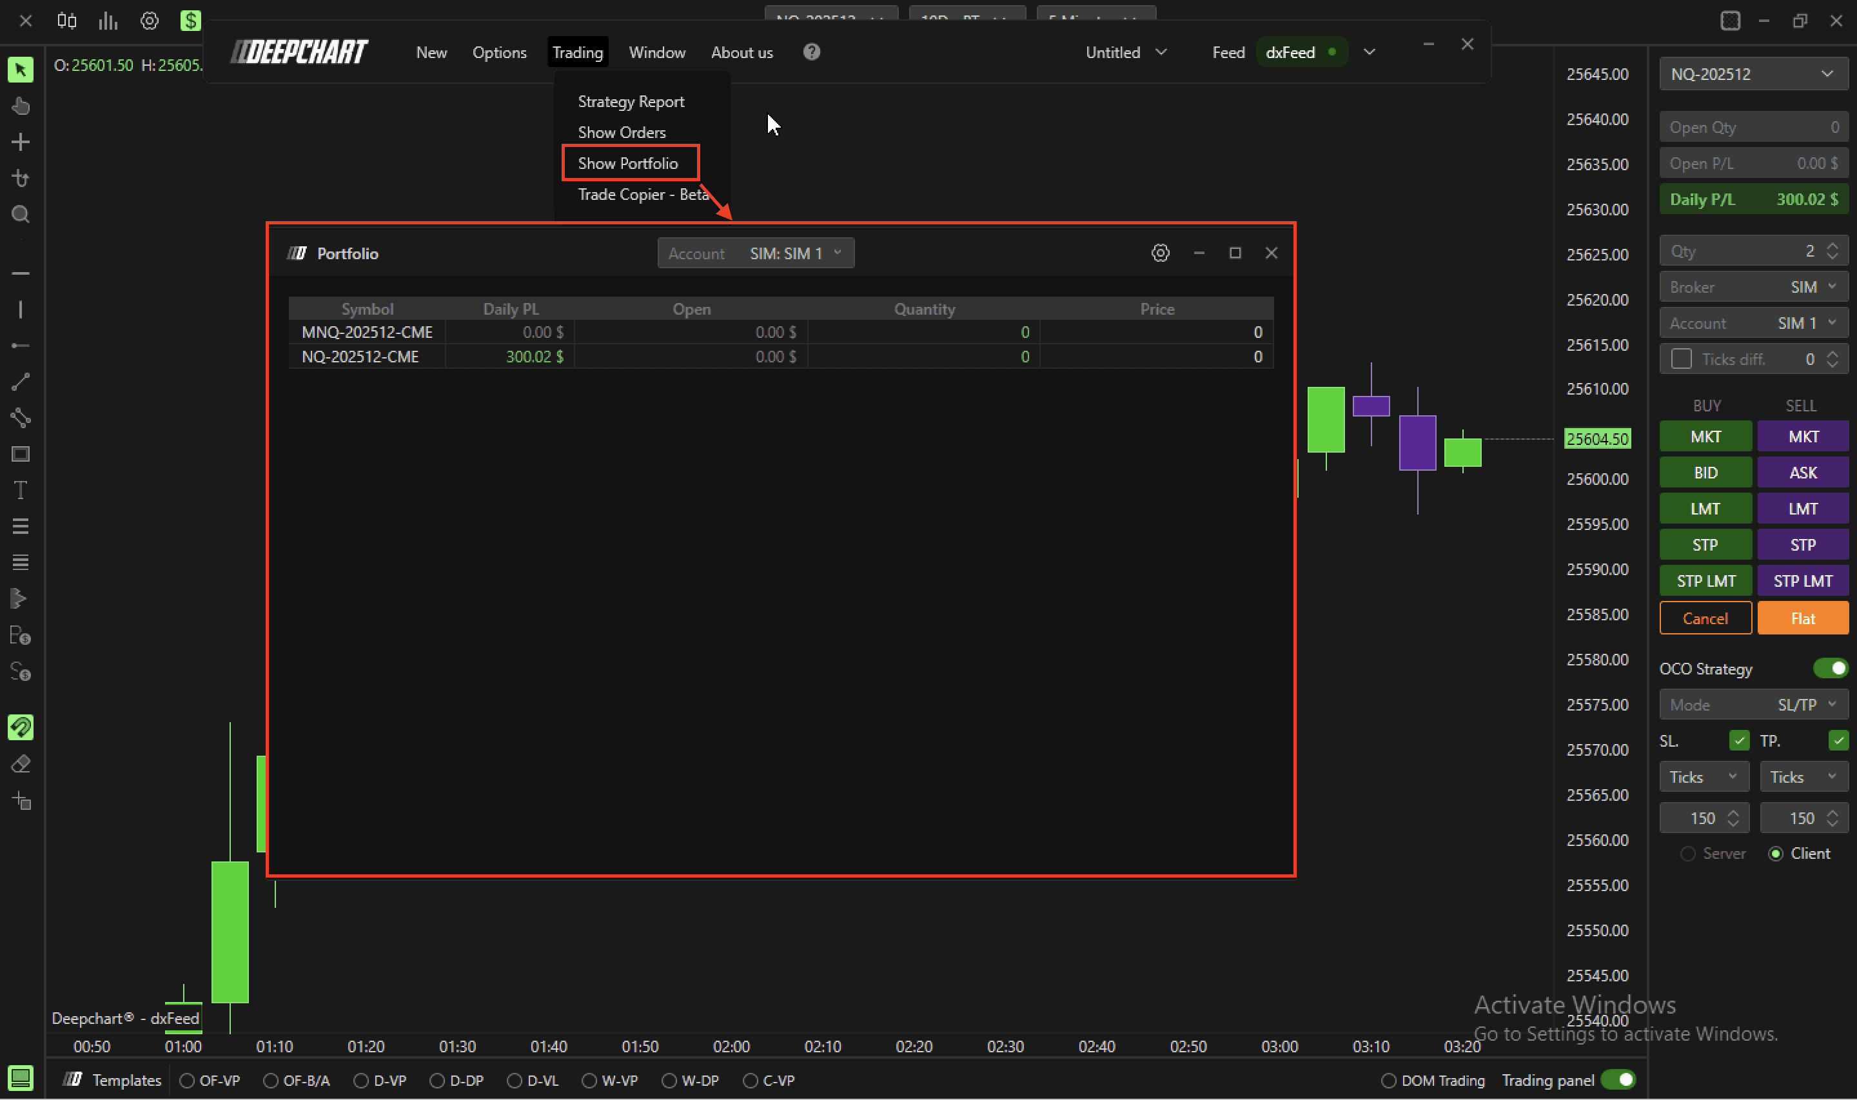1857x1100 pixels.
Task: Click Show Orders menu entry
Action: tap(622, 133)
